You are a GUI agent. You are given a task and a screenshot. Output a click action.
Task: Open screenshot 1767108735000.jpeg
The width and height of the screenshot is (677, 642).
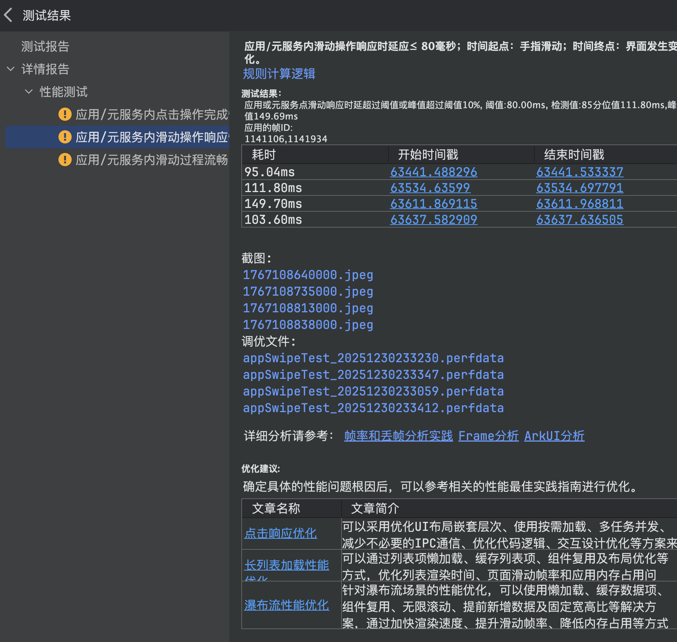pyautogui.click(x=308, y=292)
